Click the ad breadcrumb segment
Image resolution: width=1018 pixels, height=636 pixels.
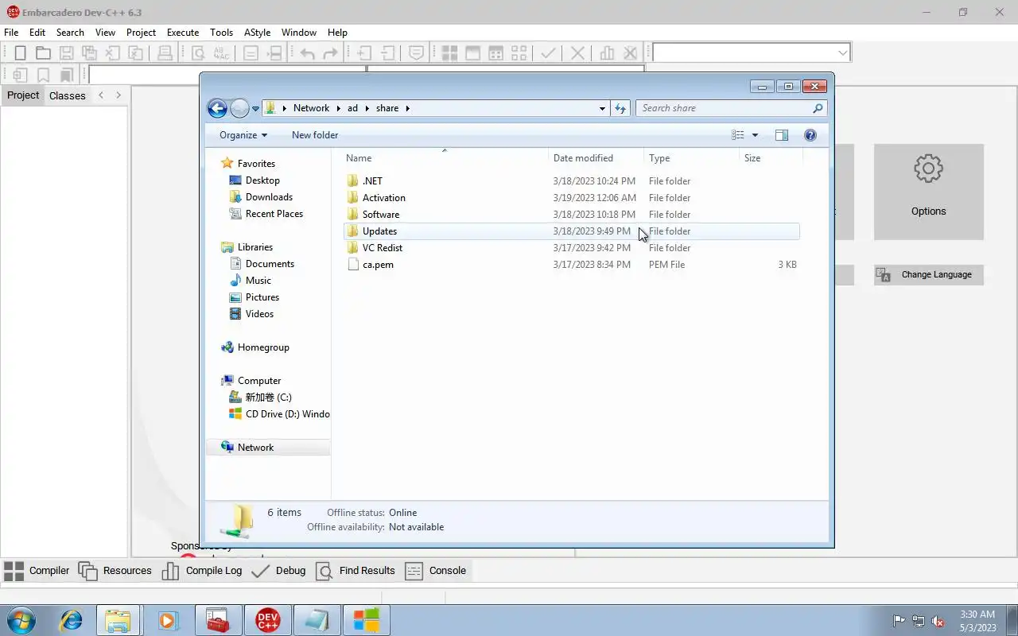352,108
